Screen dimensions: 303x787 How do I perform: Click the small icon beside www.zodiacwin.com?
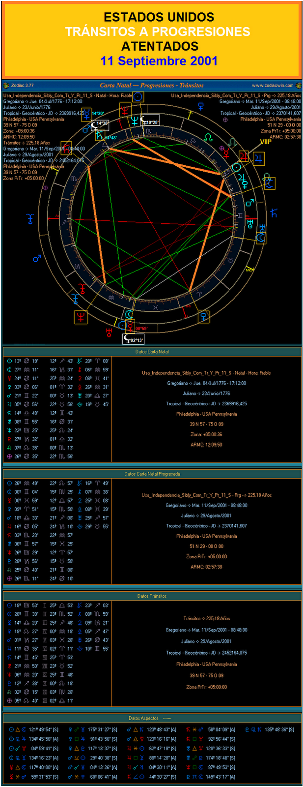298,85
